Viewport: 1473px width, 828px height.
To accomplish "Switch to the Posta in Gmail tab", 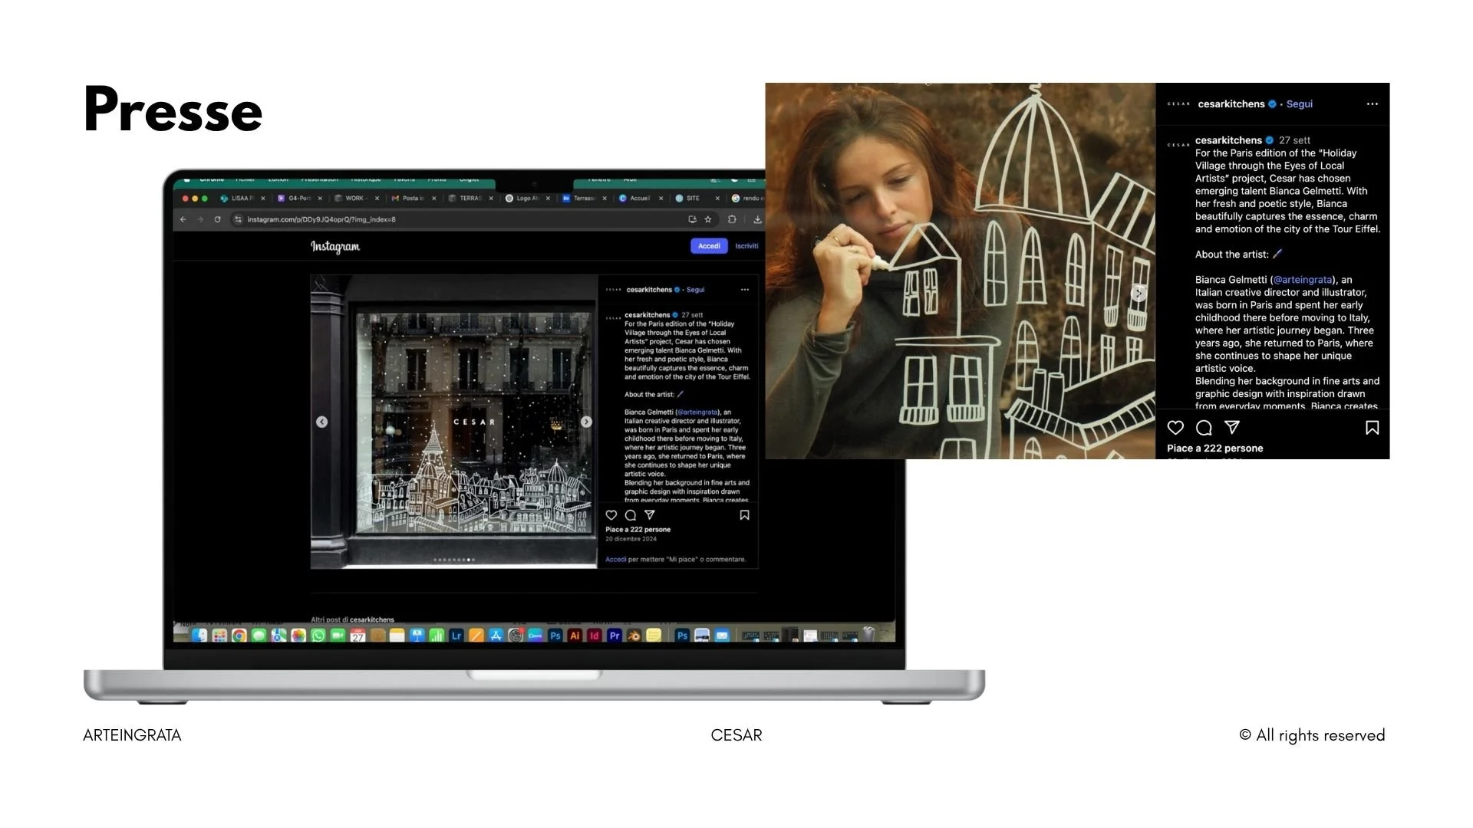I will 413,198.
